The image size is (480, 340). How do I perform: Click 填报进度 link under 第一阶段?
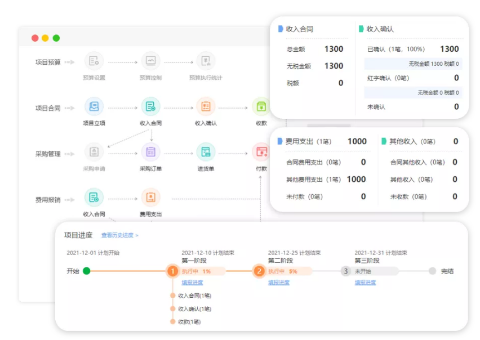(x=192, y=282)
